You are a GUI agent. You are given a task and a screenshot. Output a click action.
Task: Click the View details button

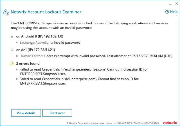tap(26, 113)
